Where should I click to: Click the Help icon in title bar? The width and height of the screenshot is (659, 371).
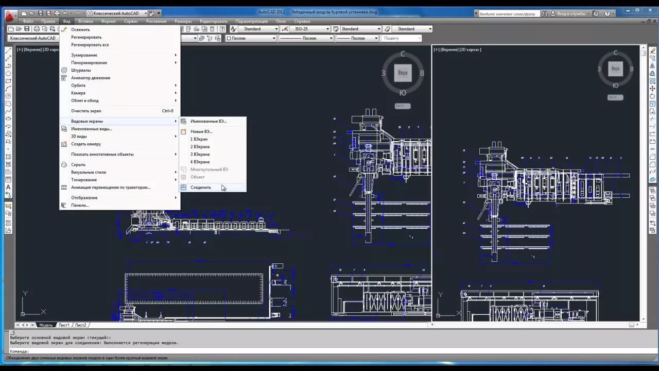608,13
